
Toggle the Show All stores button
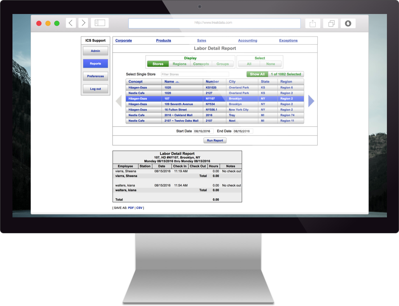click(x=257, y=74)
